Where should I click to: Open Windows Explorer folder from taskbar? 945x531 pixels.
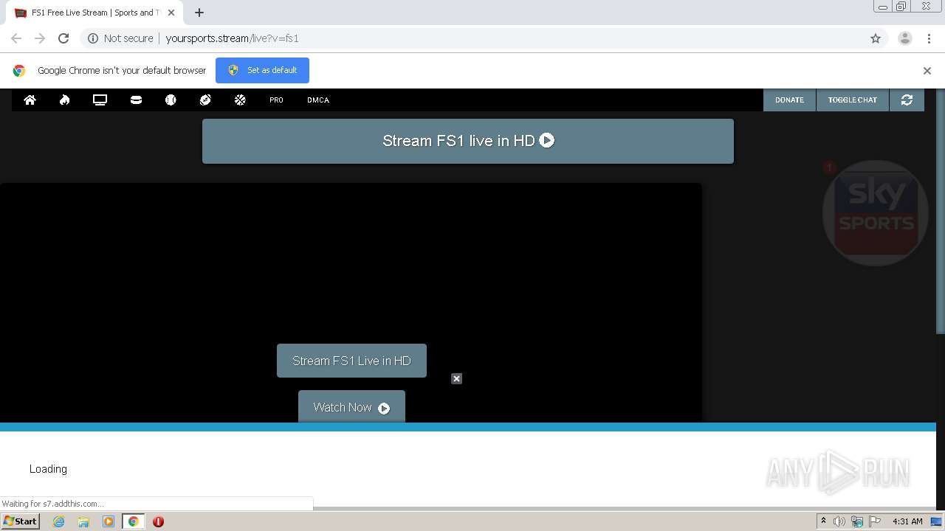click(x=83, y=521)
